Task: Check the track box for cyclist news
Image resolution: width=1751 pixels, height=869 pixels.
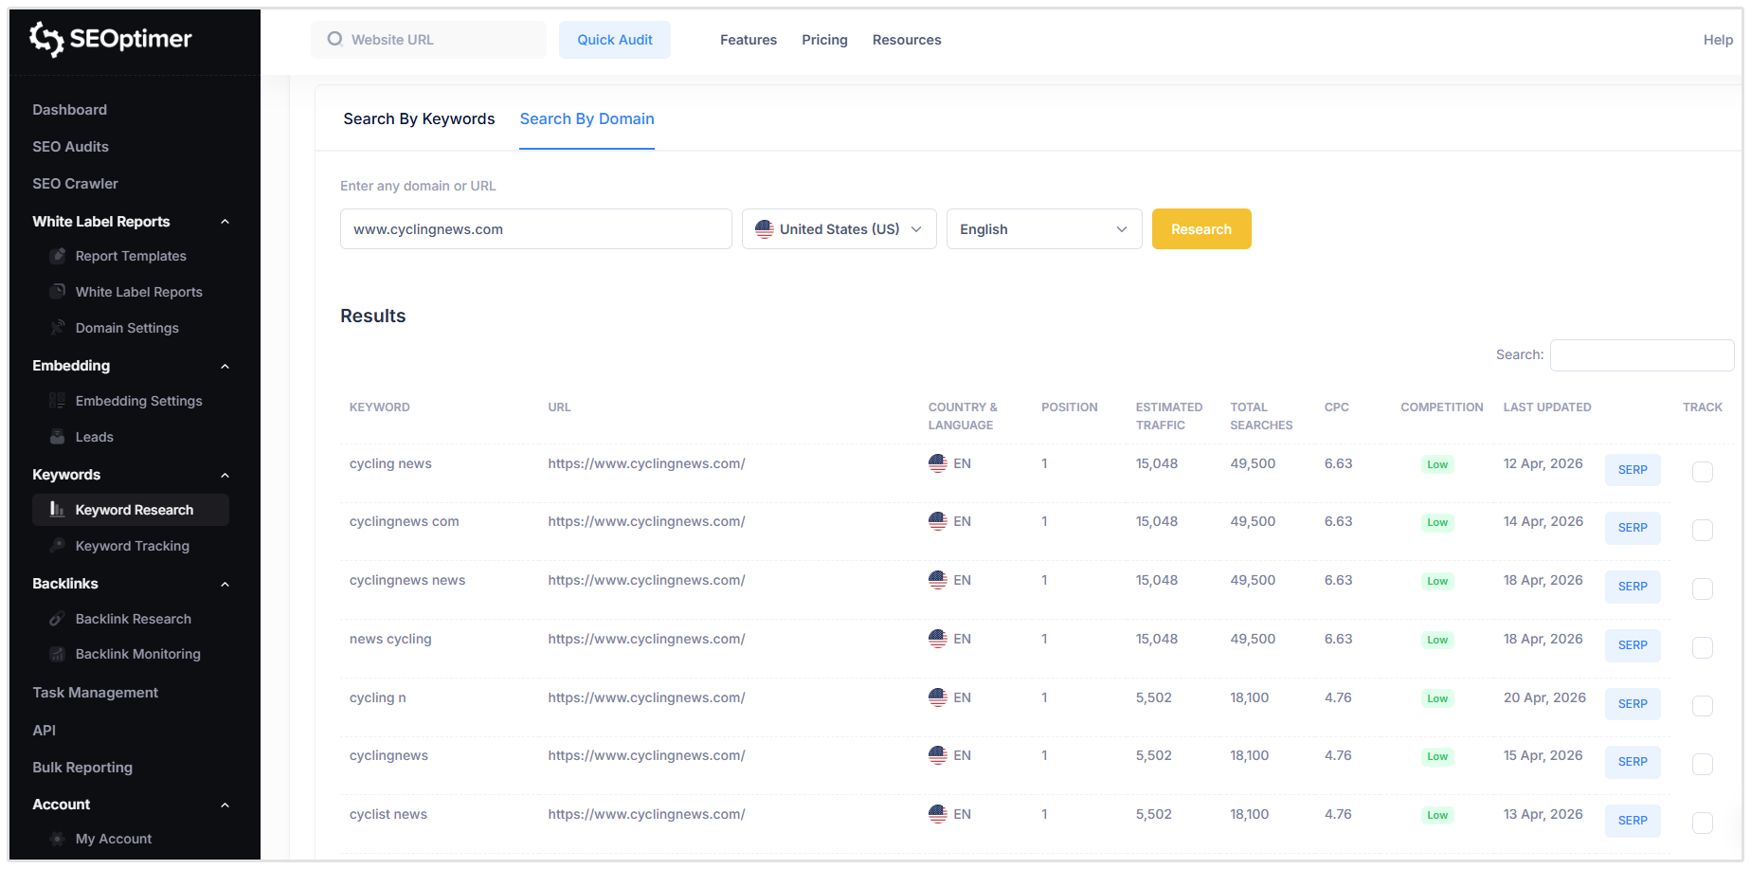Action: coord(1703,823)
